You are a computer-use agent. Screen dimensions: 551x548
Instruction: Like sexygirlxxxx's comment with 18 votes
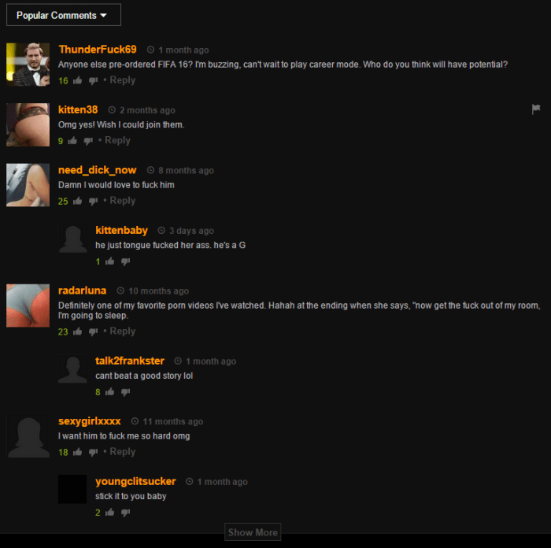click(x=78, y=452)
